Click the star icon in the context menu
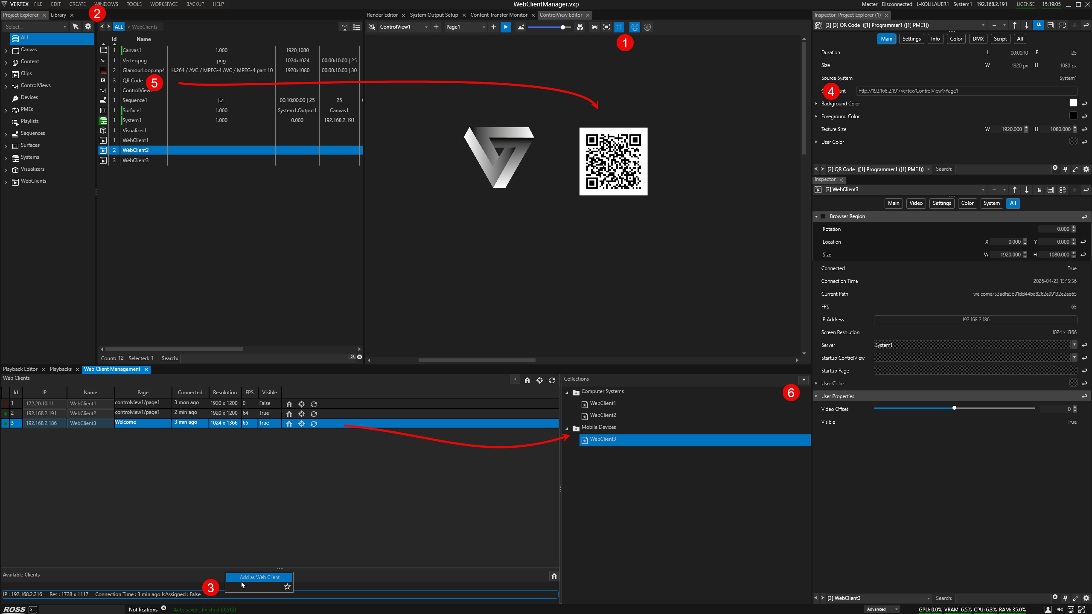Screen dimensions: 1092x614 (x=287, y=587)
